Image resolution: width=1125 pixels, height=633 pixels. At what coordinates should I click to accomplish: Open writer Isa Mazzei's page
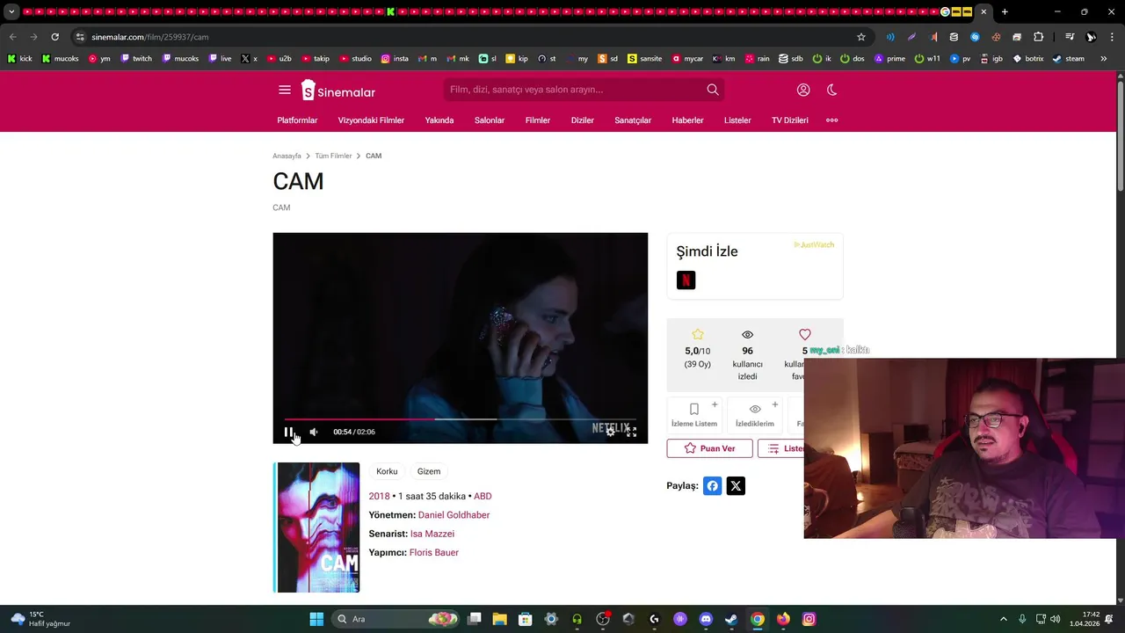(432, 534)
